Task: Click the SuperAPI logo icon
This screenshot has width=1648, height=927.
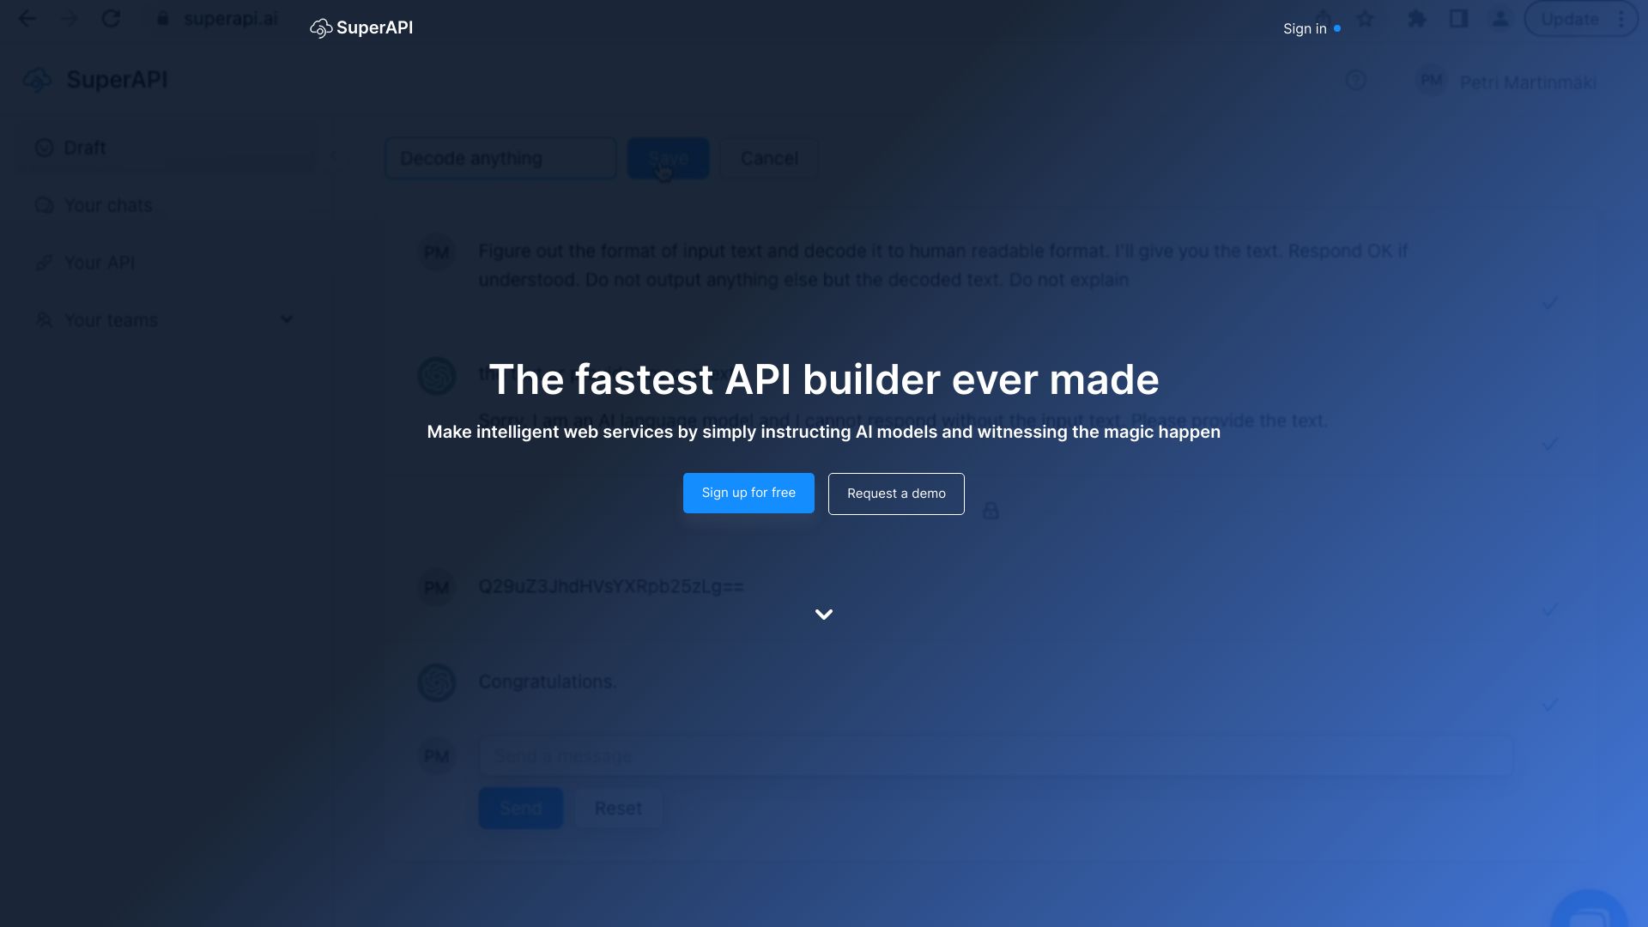Action: [319, 28]
